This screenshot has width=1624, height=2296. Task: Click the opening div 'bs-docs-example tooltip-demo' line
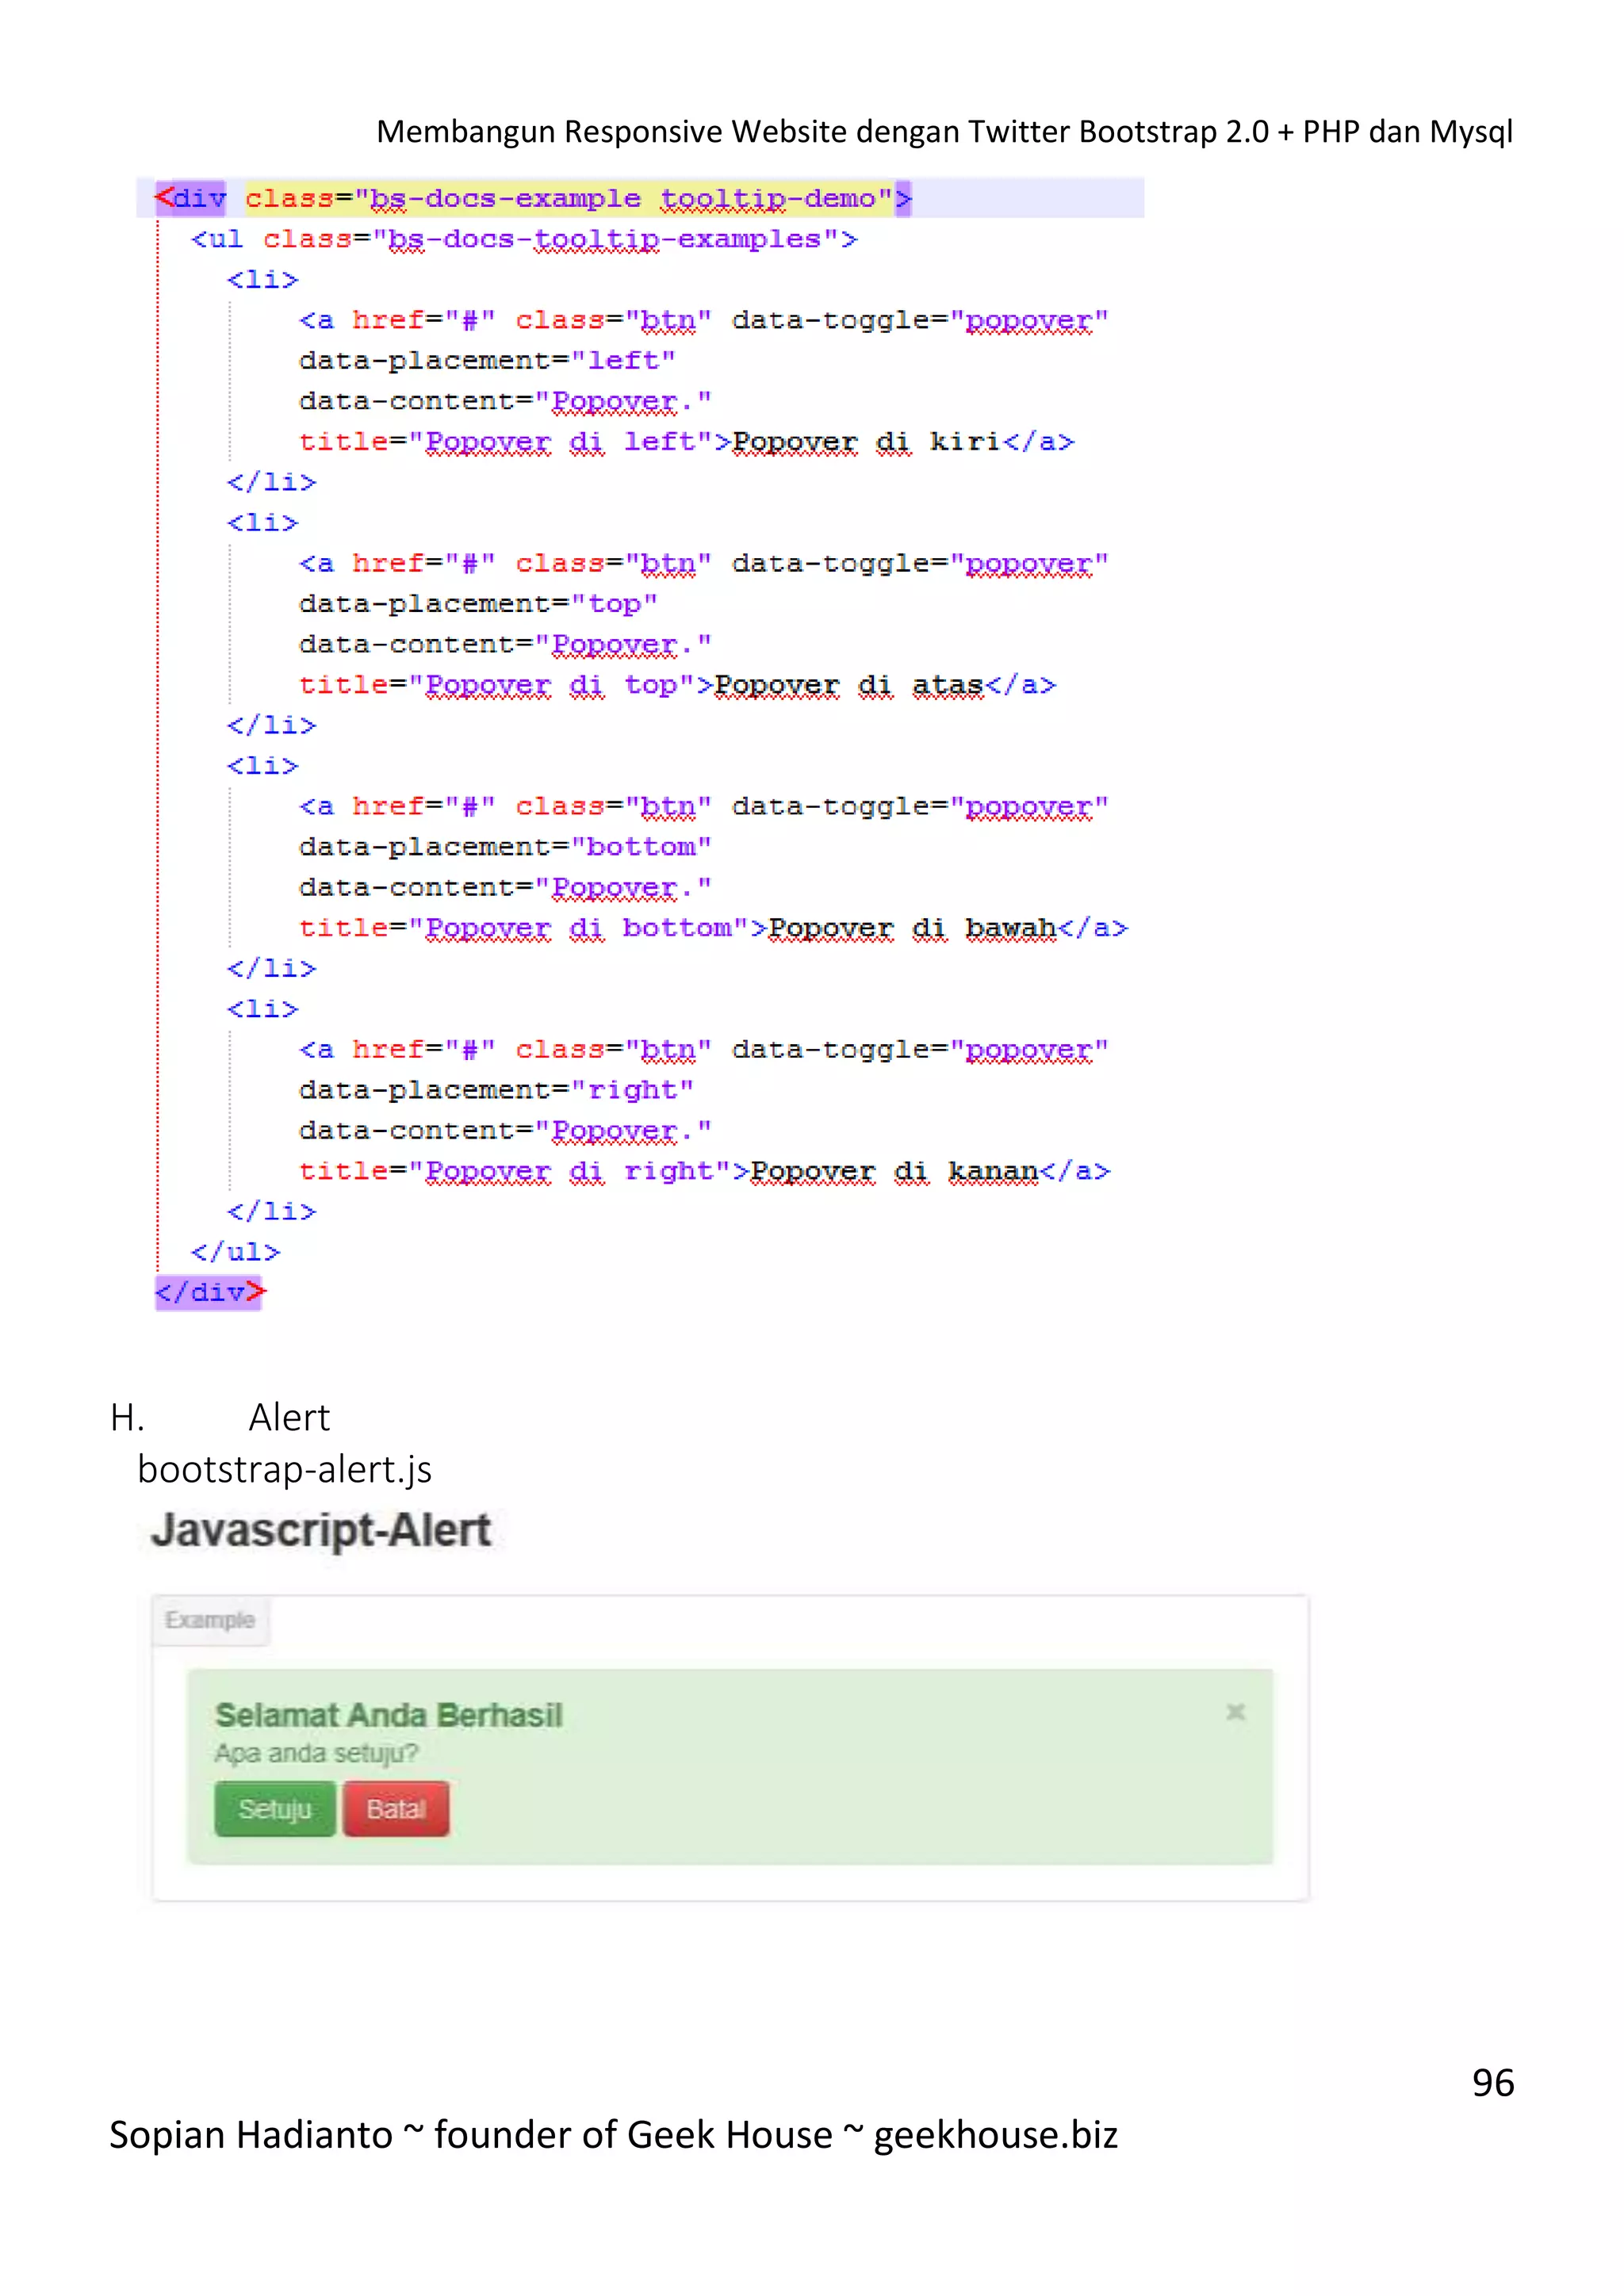click(533, 198)
